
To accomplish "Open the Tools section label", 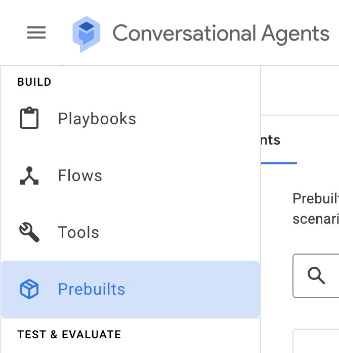I will (x=78, y=232).
